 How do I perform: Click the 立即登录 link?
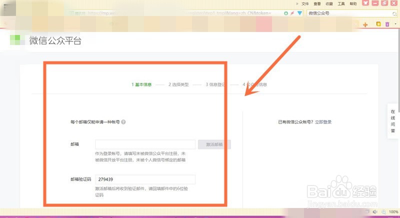[x=323, y=122]
